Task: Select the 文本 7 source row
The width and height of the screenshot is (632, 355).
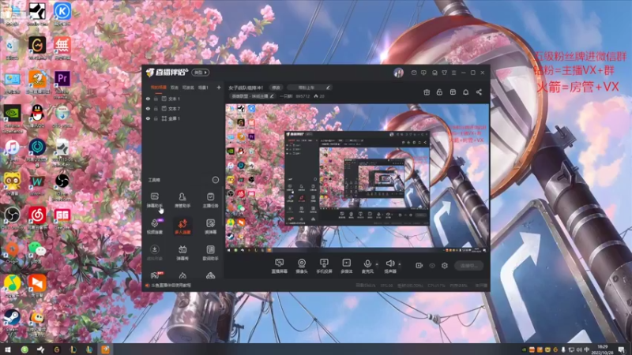Action: click(183, 109)
